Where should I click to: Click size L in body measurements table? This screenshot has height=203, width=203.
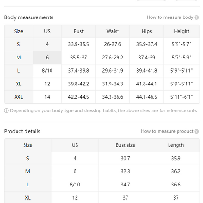(18, 71)
